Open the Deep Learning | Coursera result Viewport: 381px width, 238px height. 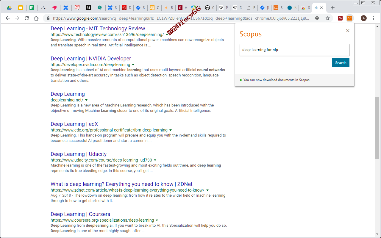pos(80,214)
